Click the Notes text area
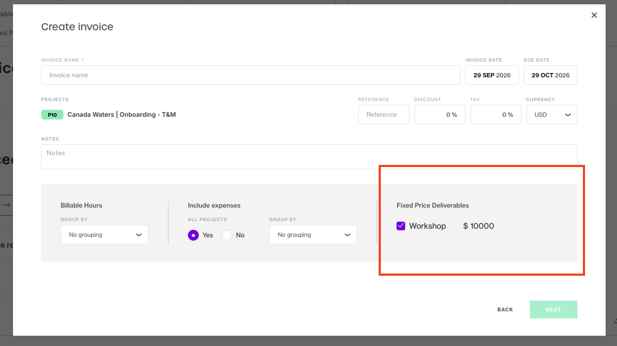The width and height of the screenshot is (617, 346). click(x=309, y=157)
